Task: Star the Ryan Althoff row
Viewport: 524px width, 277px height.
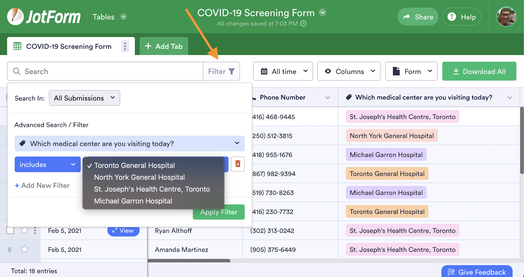Action: click(25, 231)
